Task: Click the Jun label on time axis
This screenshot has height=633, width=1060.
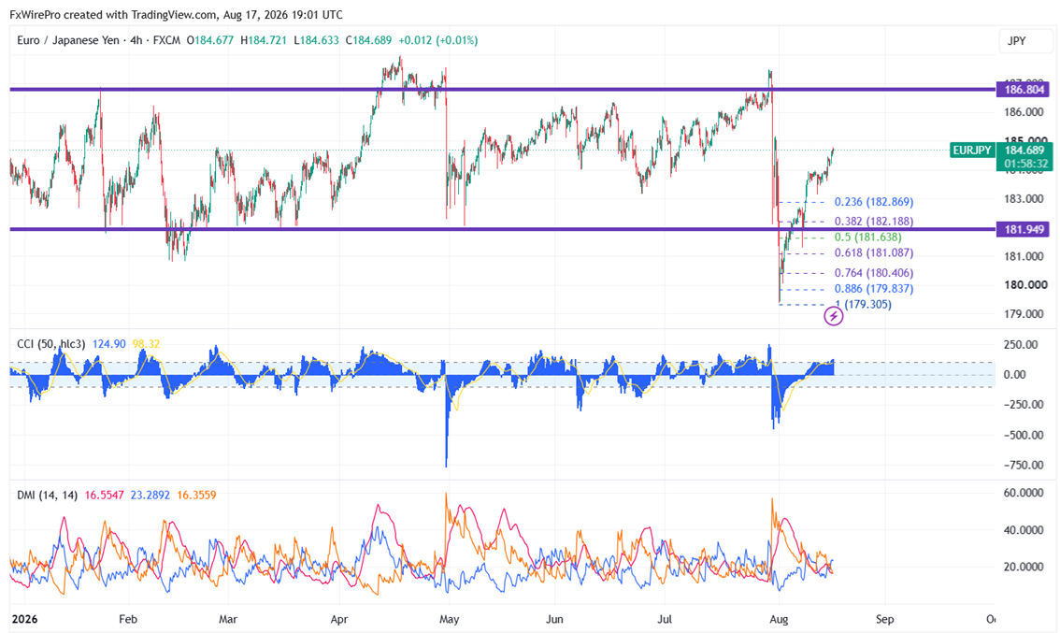Action: 554,619
